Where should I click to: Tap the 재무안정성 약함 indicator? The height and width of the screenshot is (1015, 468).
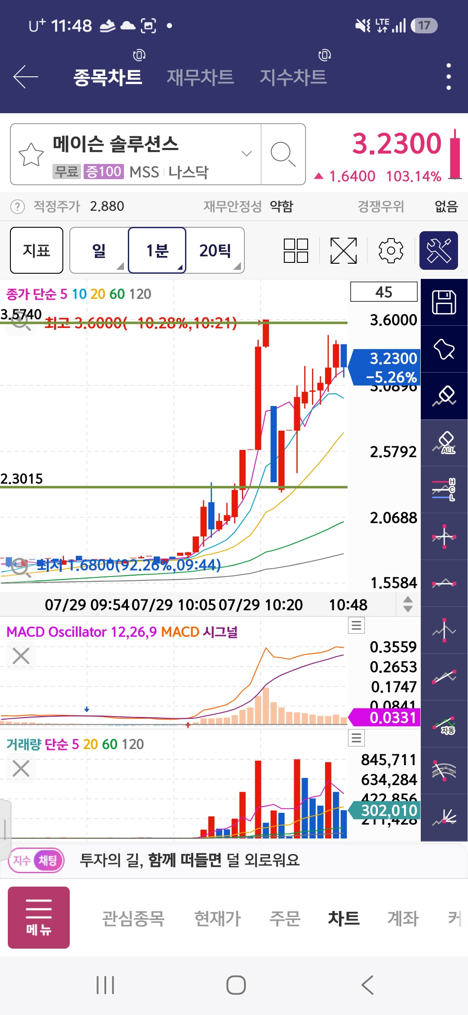(x=248, y=206)
